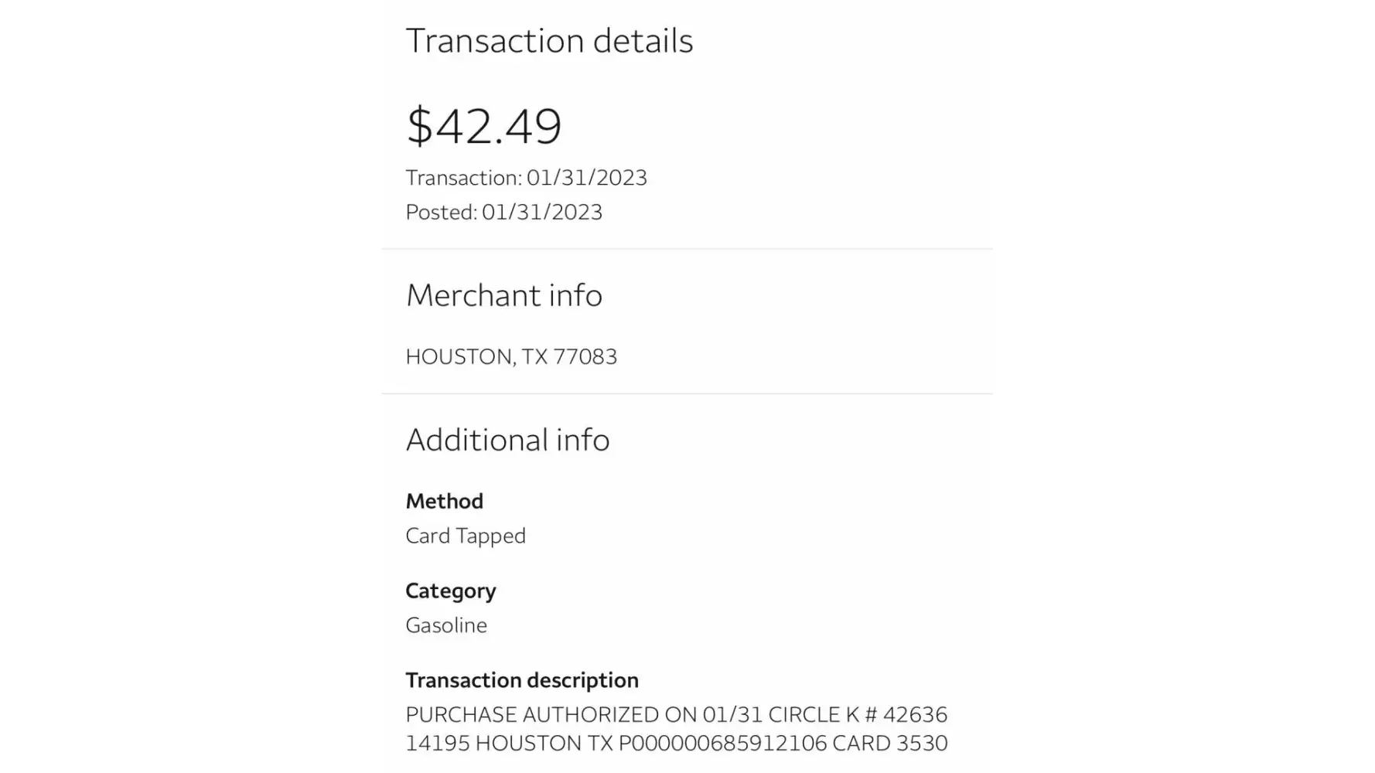Click the Additional info heading
Image resolution: width=1375 pixels, height=773 pixels.
click(x=507, y=440)
